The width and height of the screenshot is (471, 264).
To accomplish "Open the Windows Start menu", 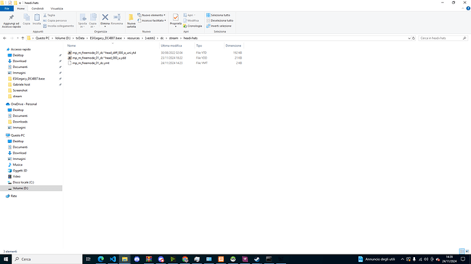I will coord(5,259).
